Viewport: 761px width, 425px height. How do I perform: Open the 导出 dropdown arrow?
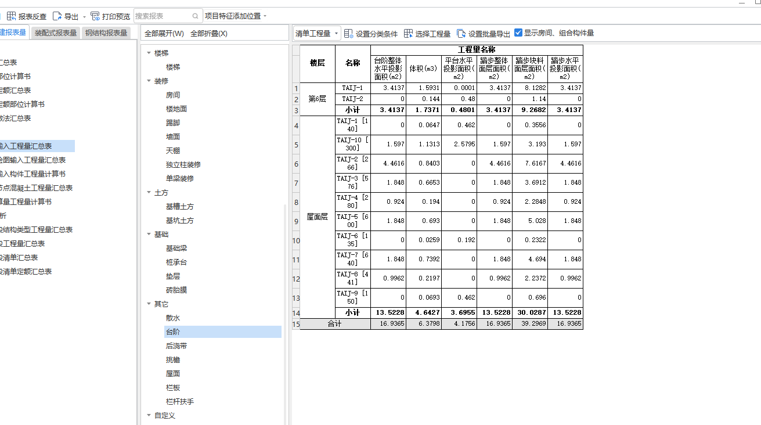(84, 17)
